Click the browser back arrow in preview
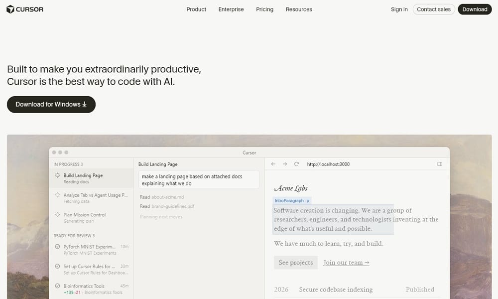The width and height of the screenshot is (498, 299). [273, 164]
